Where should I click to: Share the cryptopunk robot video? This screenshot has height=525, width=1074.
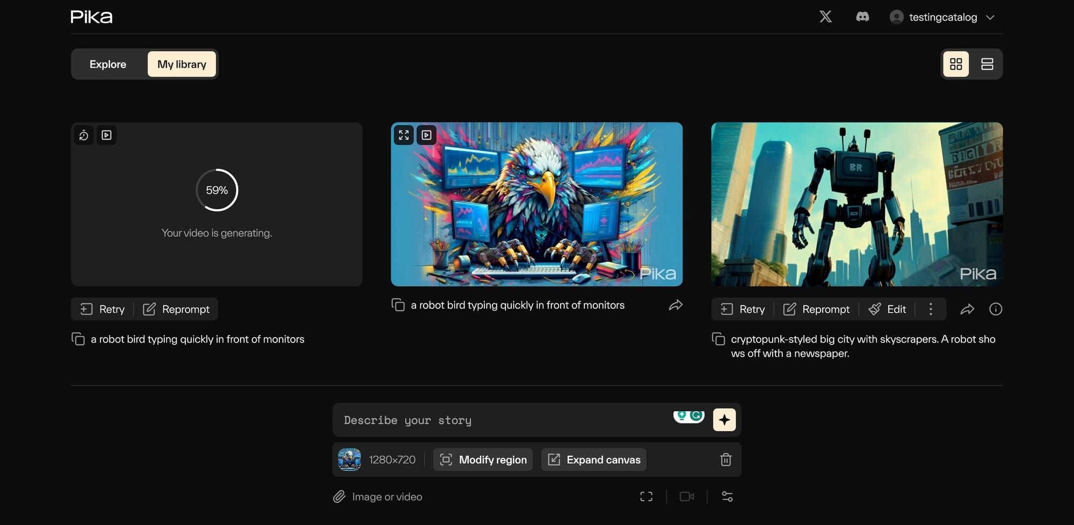pyautogui.click(x=968, y=309)
